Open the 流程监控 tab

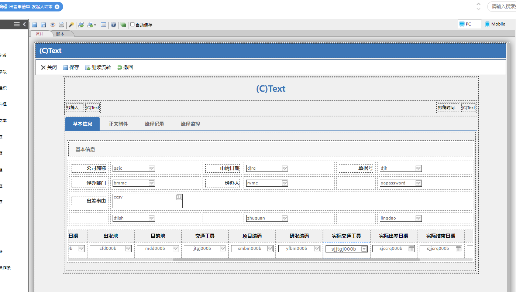[x=190, y=124]
